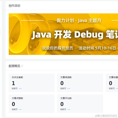Click 较前日 under 总关注者数
This screenshot has width=118, height=118.
pos(15,88)
